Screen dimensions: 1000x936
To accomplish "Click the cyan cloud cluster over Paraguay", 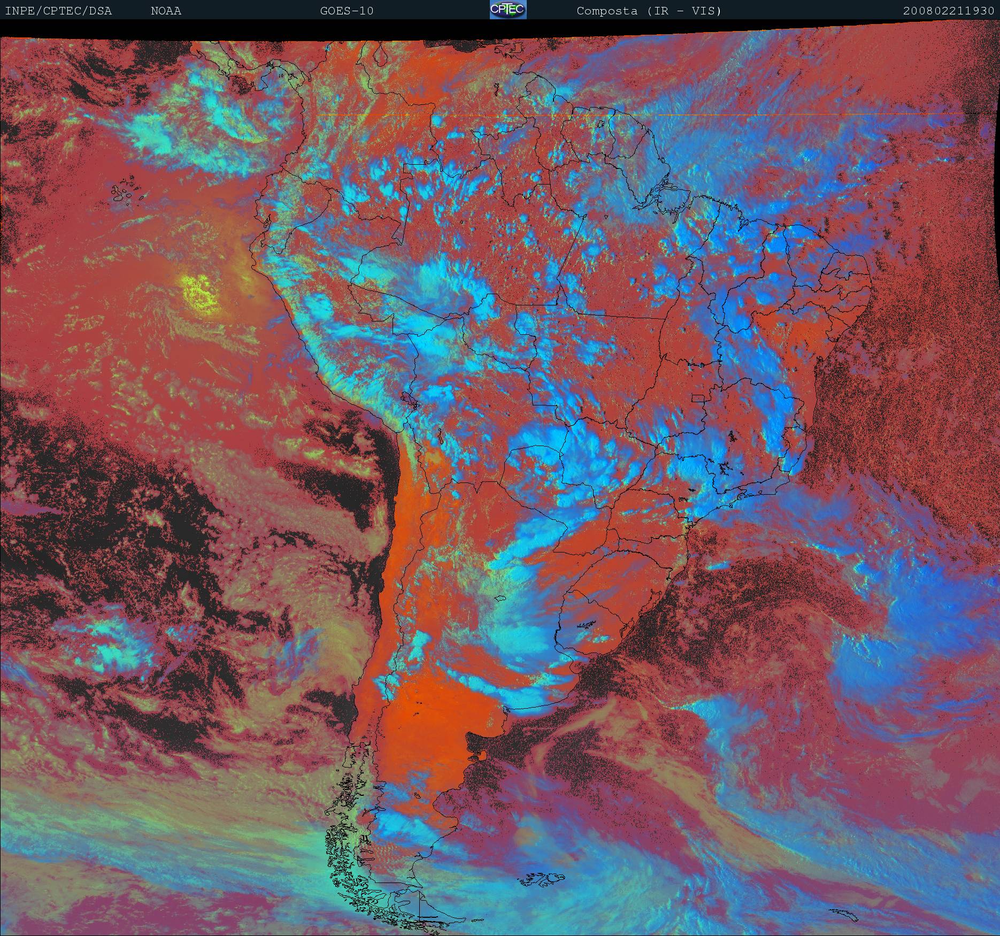I will coord(535,455).
